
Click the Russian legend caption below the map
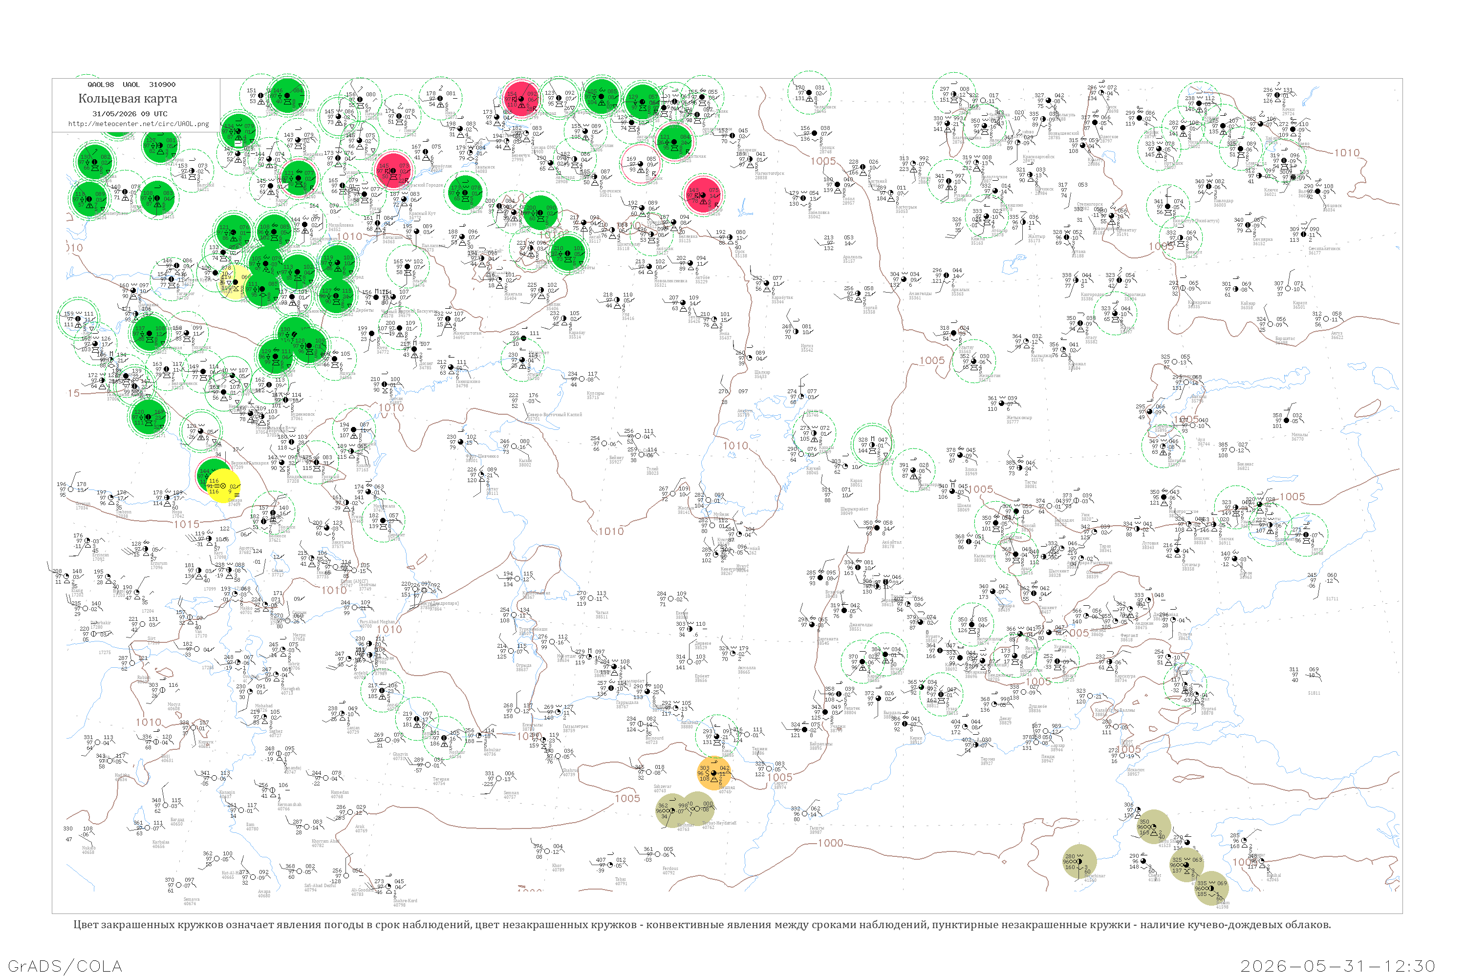[x=702, y=925]
